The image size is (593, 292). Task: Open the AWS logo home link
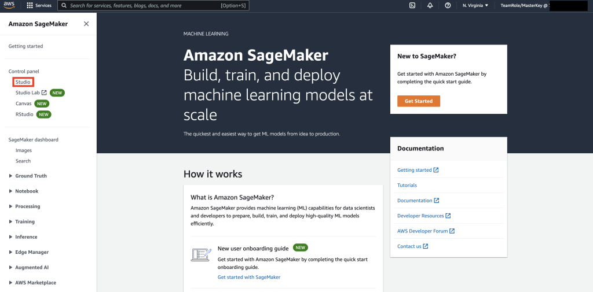[9, 6]
